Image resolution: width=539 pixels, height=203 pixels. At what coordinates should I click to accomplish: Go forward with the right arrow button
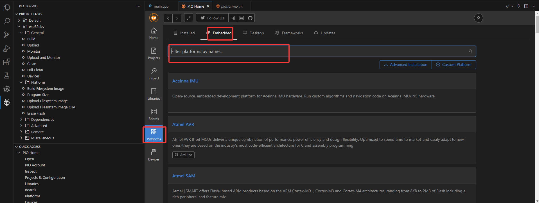[177, 18]
